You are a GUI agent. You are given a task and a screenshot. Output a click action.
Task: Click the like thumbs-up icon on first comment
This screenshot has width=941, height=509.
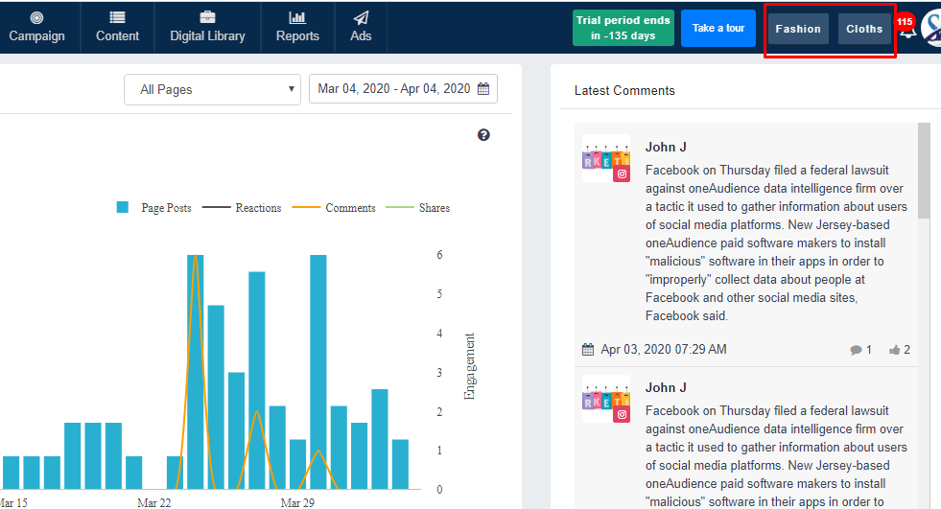click(894, 350)
